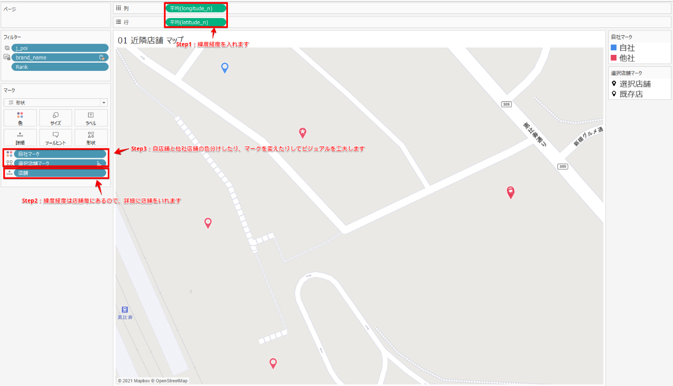The height and width of the screenshot is (386, 673).
Task: Click the 新橋グルメ通 street label
Action: (589, 136)
